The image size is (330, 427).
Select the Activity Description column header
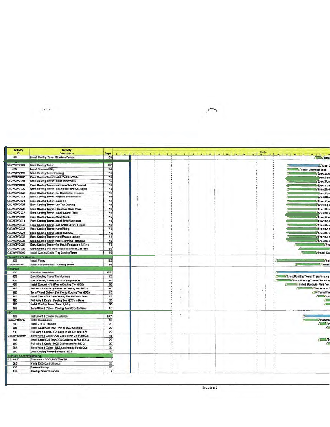tap(66, 152)
